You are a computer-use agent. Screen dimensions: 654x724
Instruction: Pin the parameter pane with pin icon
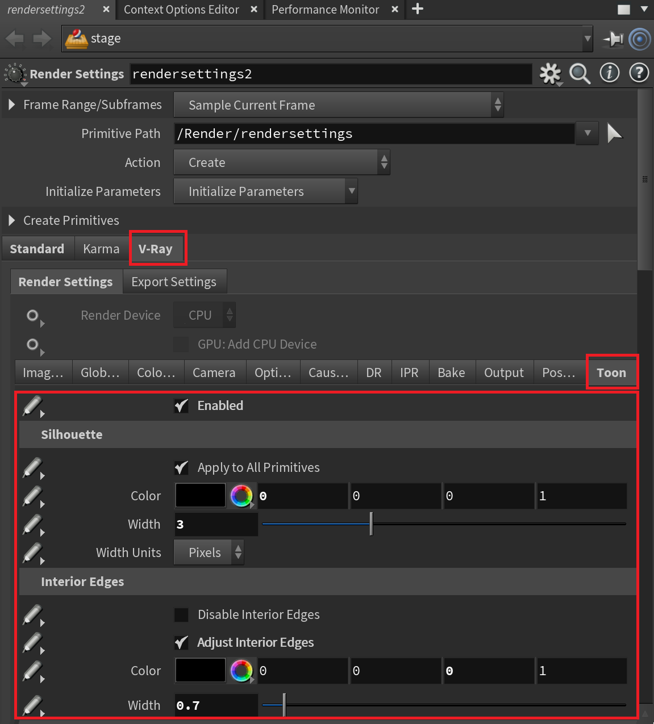coord(613,39)
